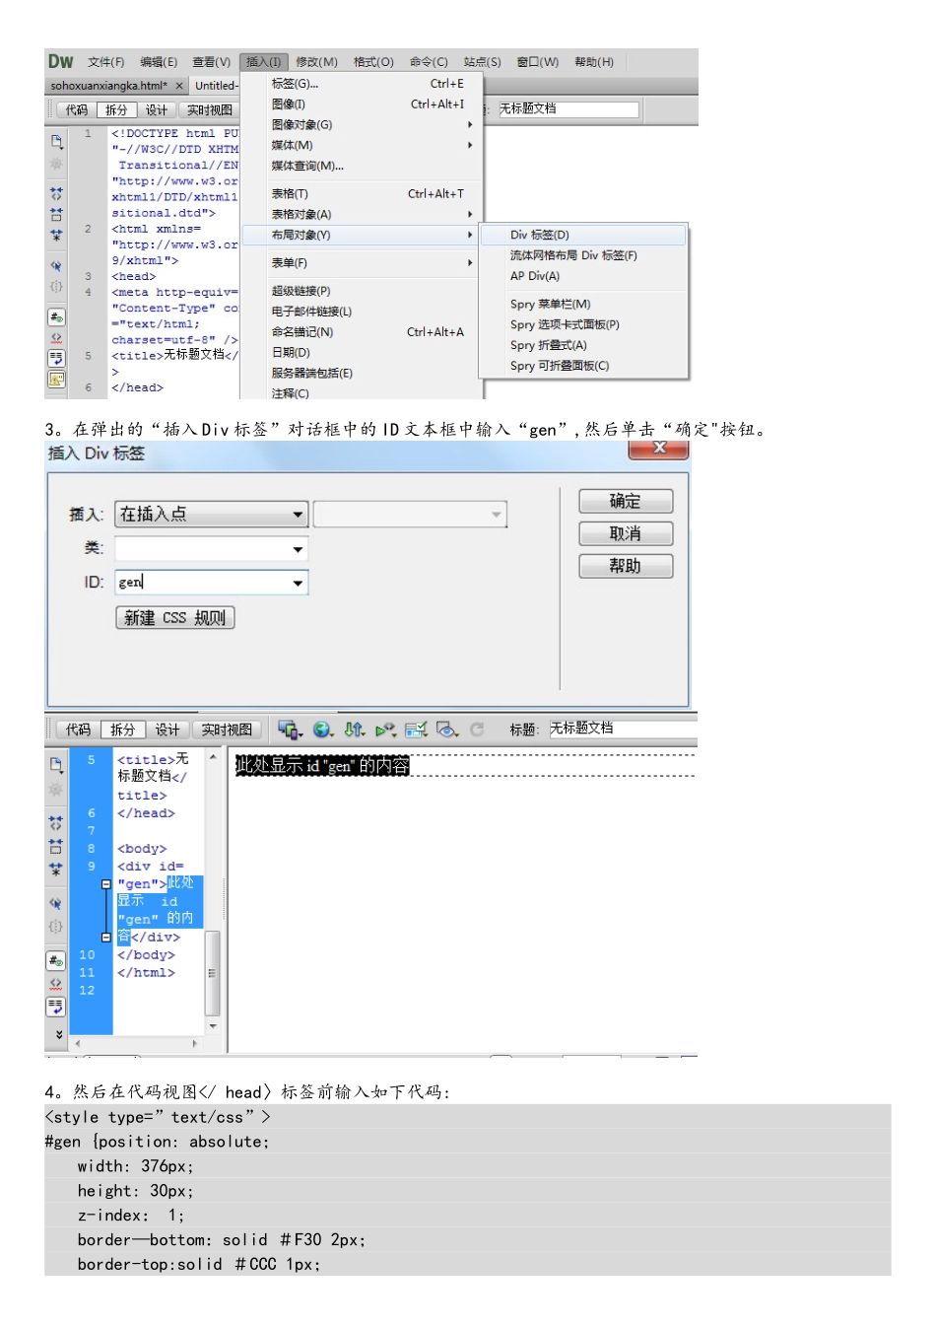Click expand all icon beside gen-div code
936x1325 pixels.
pos(56,870)
